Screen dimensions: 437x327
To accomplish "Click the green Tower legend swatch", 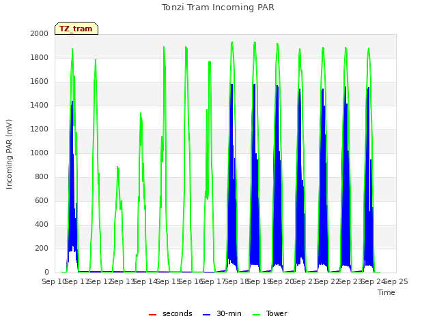I will tap(256, 315).
